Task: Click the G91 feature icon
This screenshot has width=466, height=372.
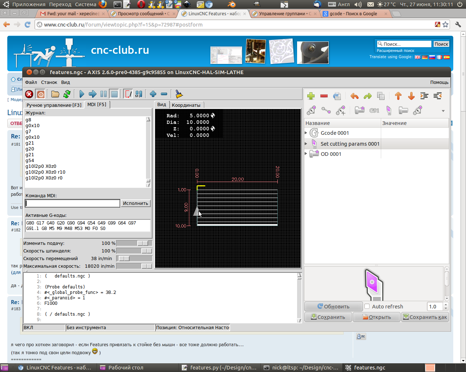Action: [x=374, y=110]
